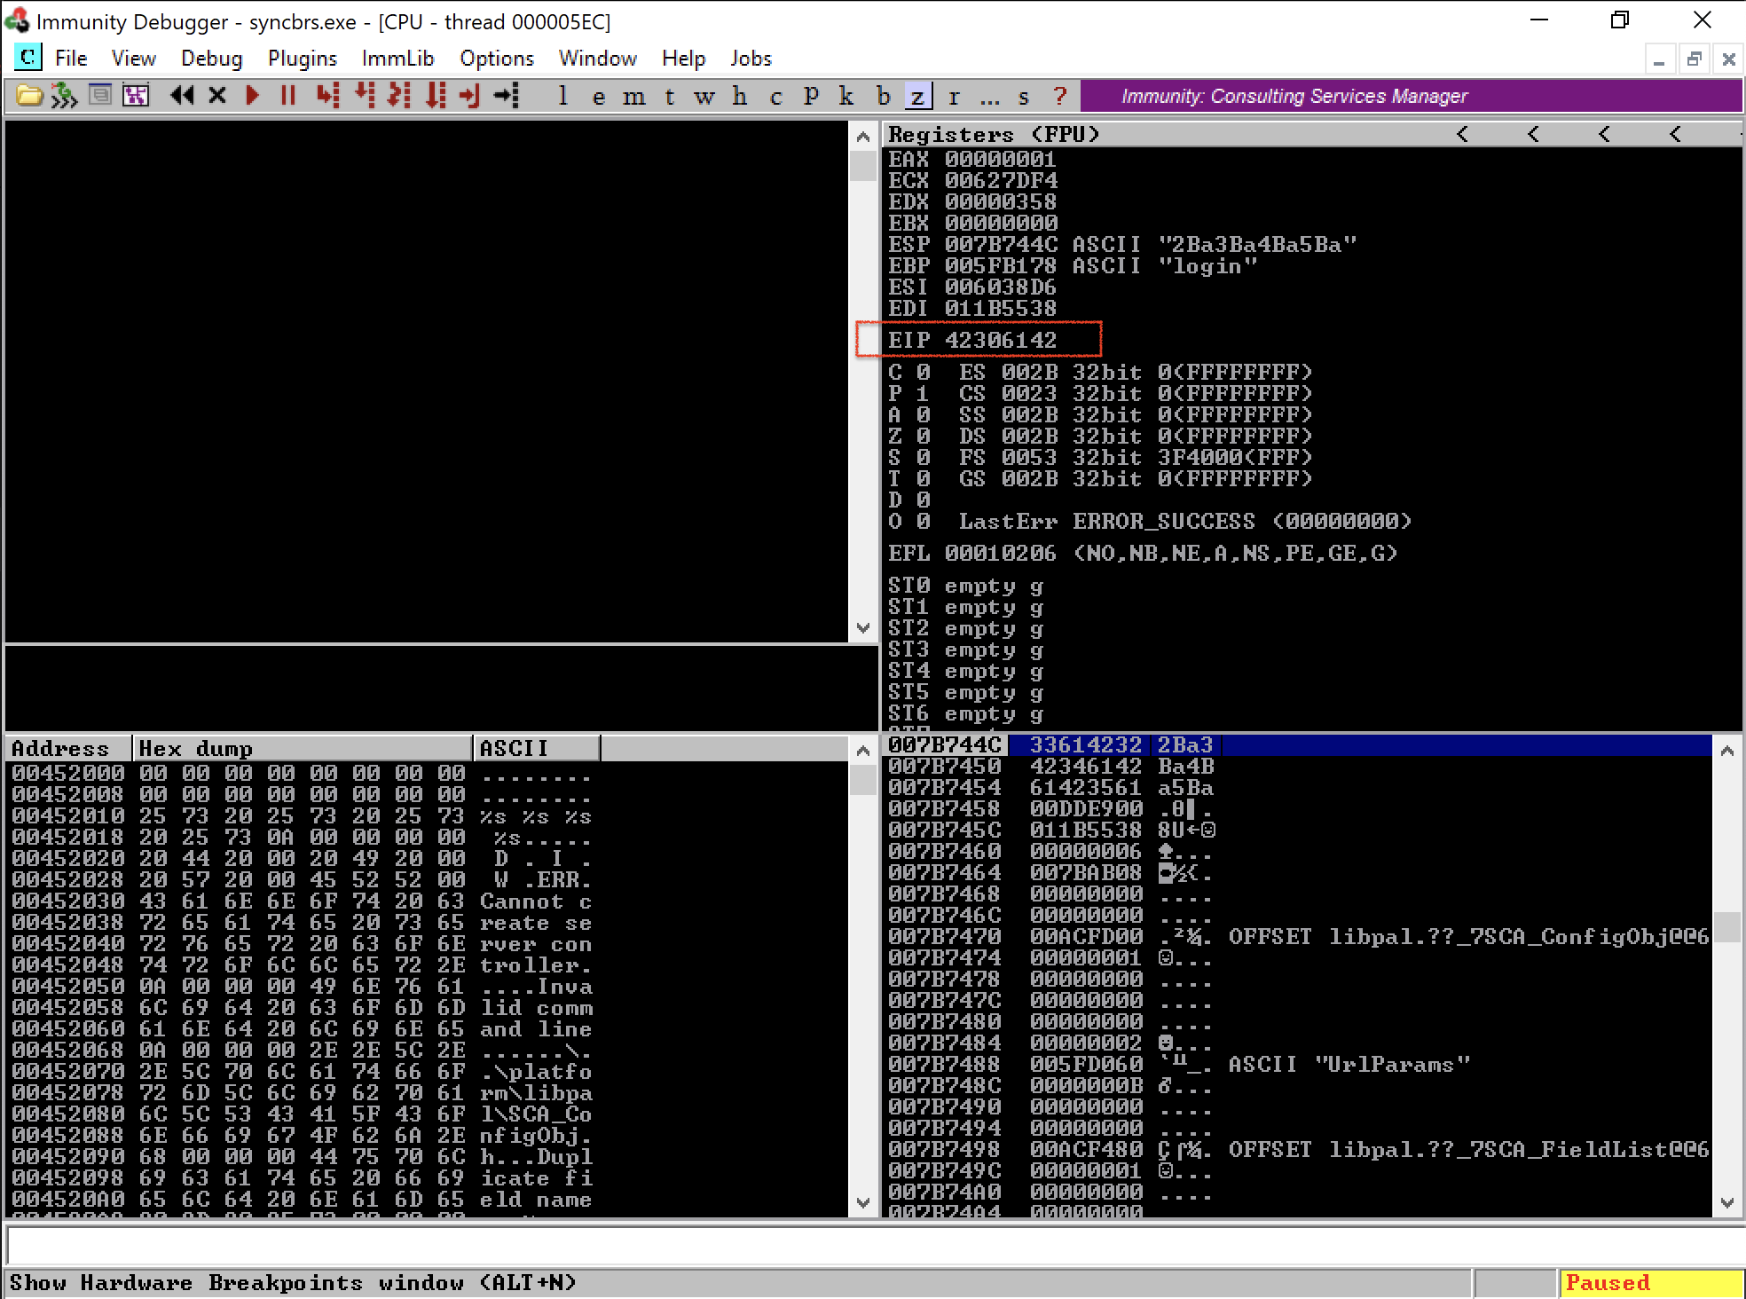
Task: Click the Go to address arrow icon
Action: pyautogui.click(x=507, y=95)
